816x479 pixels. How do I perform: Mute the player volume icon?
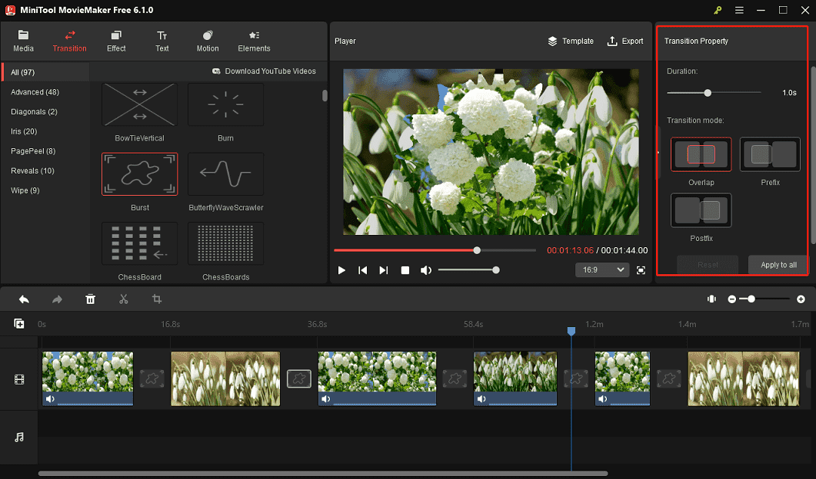(x=426, y=270)
